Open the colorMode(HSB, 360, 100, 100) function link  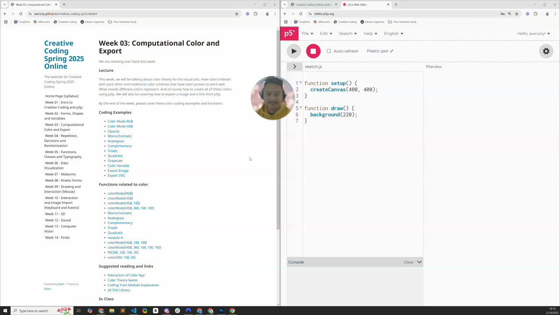[x=131, y=208]
